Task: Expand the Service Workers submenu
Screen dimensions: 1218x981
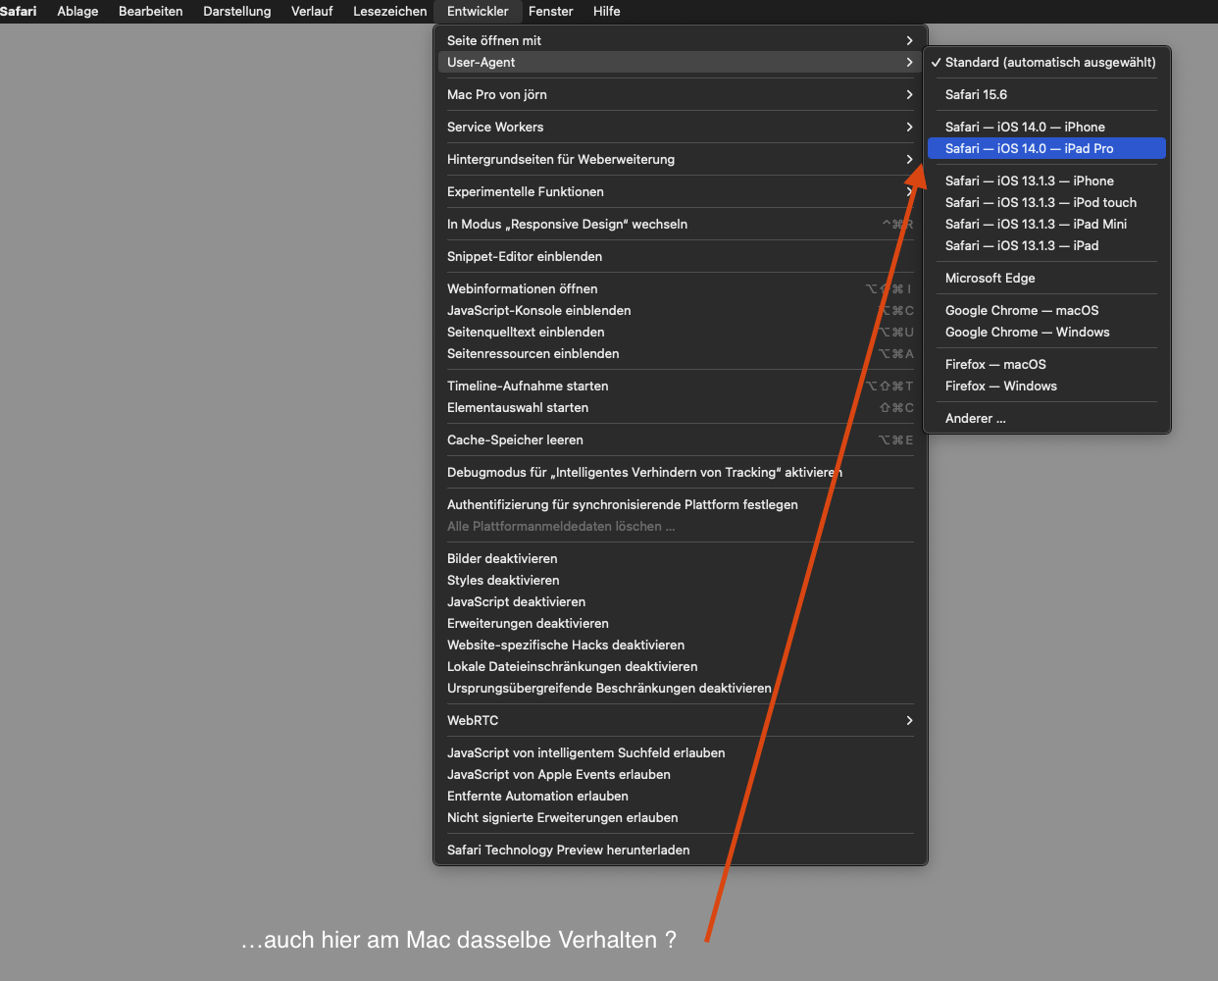Action: 681,127
